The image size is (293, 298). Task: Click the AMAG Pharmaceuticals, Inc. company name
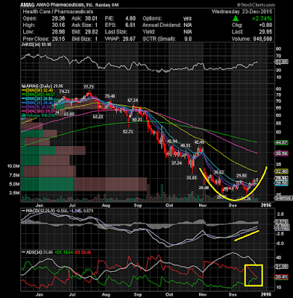[x=66, y=5]
